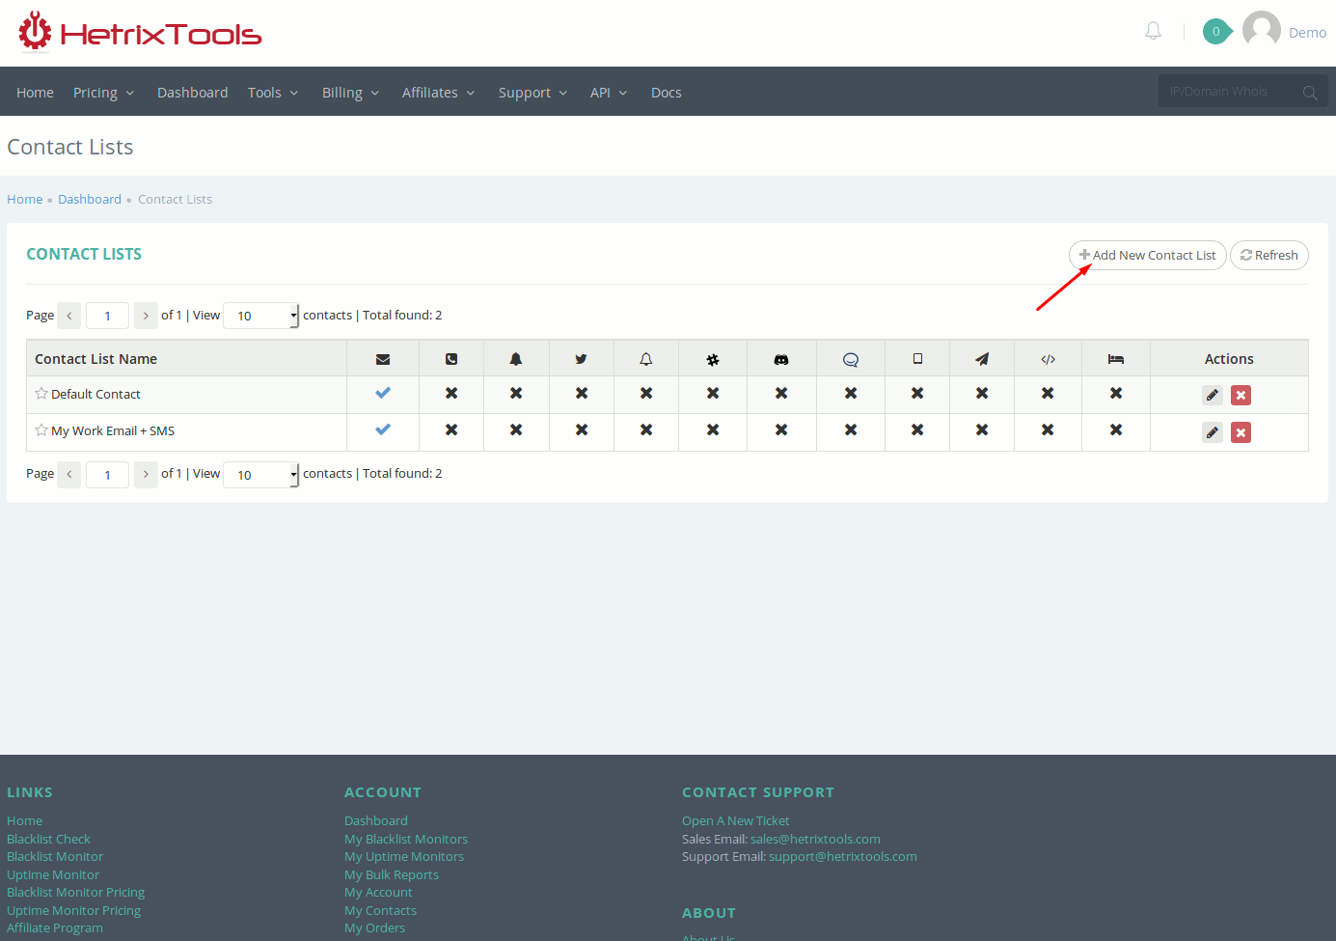Expand the Tools dropdown menu
Viewport: 1336px width, 941px height.
click(x=272, y=93)
